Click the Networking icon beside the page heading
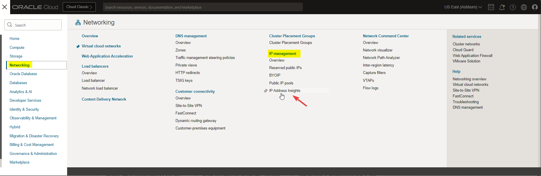 [78, 23]
